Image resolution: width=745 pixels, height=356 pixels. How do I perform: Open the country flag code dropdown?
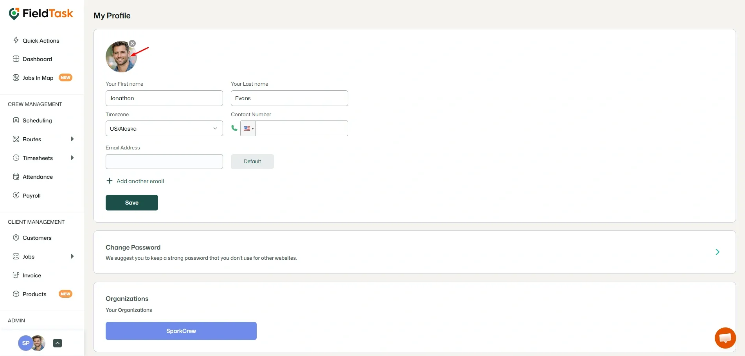point(248,128)
